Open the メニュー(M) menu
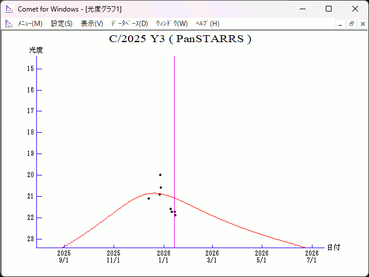The height and width of the screenshot is (277, 369). pos(30,24)
